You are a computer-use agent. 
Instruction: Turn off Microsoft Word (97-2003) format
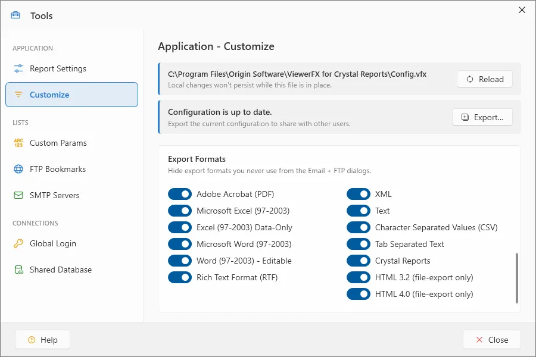pyautogui.click(x=180, y=244)
